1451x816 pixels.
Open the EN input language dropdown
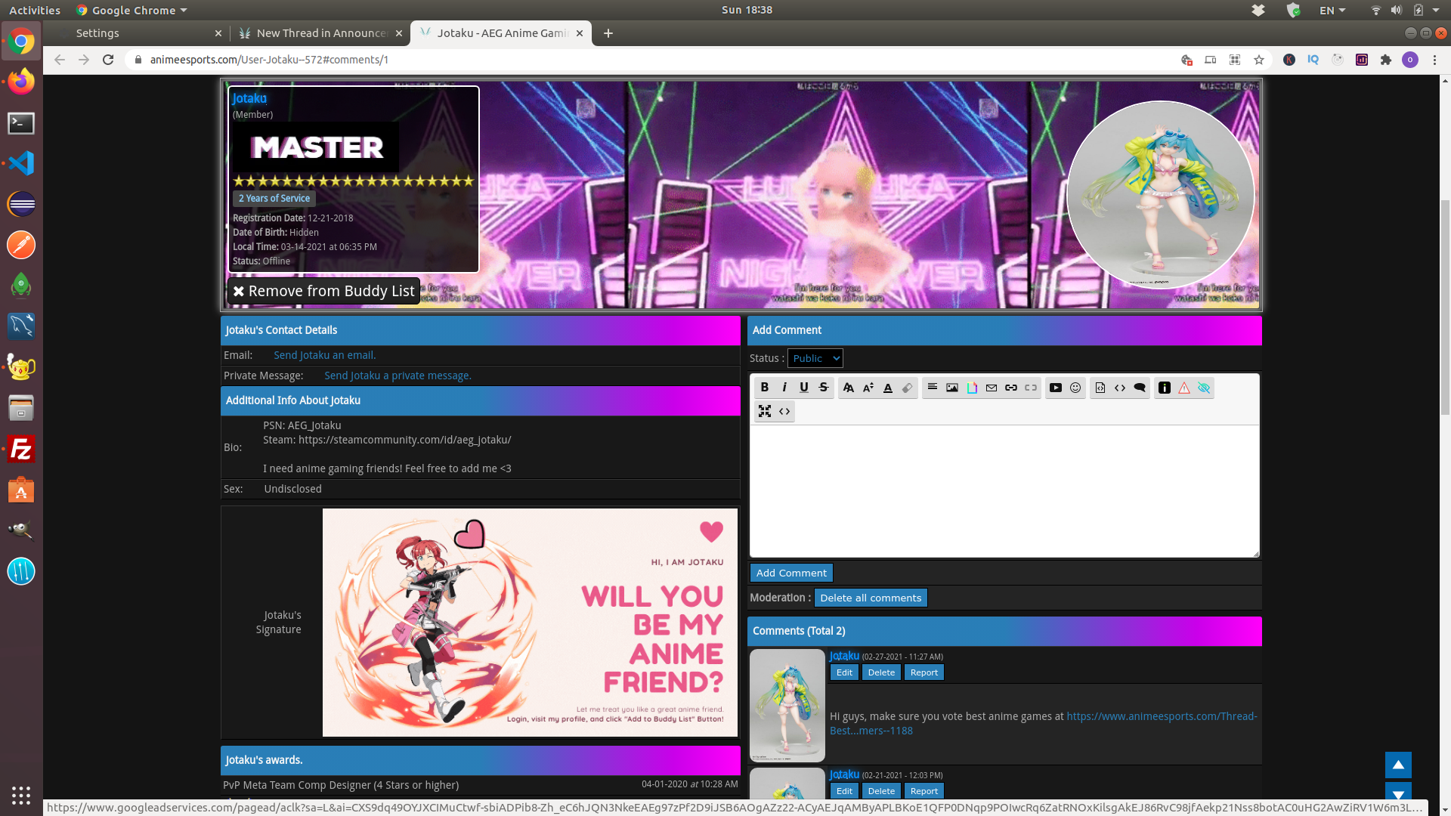point(1332,10)
